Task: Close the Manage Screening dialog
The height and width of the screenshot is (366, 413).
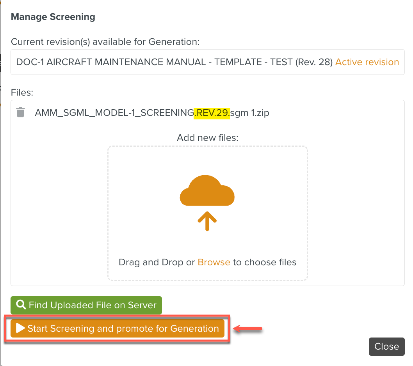Action: pyautogui.click(x=386, y=346)
